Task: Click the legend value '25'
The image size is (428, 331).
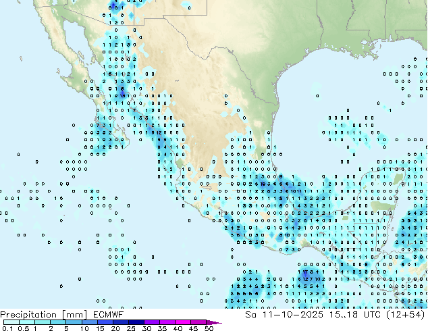Action: coord(131,328)
